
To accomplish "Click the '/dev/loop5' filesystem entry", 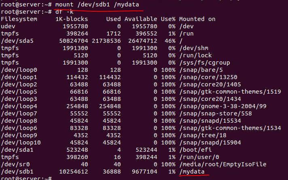I will pyautogui.click(x=19, y=92).
